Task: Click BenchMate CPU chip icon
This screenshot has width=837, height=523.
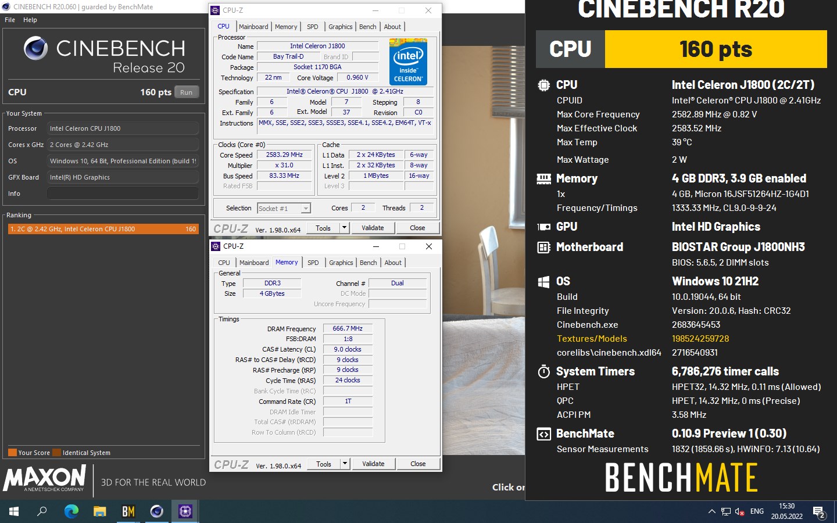Action: pos(543,85)
